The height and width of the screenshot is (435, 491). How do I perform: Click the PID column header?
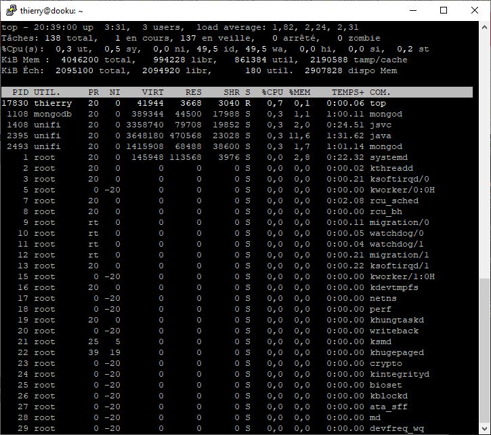point(20,92)
